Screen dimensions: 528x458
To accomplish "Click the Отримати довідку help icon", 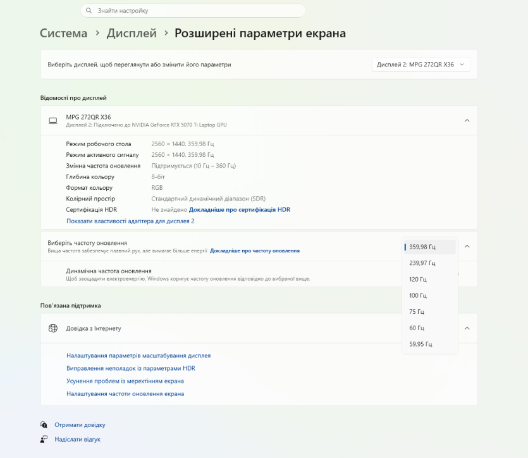I will (x=44, y=424).
